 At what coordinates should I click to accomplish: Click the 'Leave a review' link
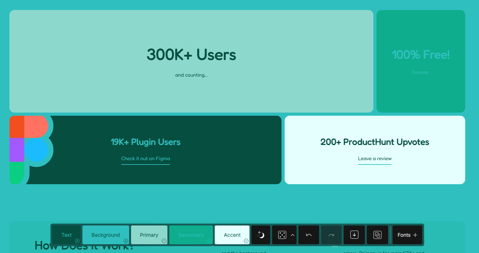(x=375, y=159)
